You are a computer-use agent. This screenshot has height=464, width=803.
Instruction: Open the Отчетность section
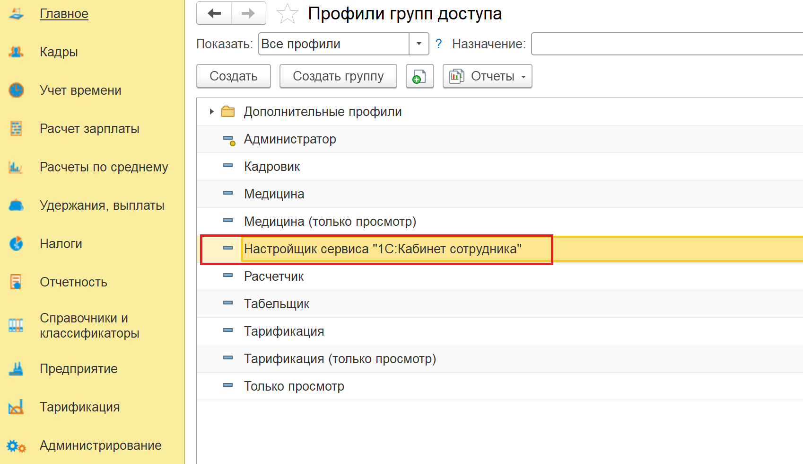[x=73, y=282]
